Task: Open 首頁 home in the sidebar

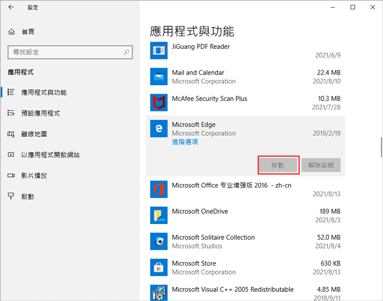Action: tap(27, 32)
